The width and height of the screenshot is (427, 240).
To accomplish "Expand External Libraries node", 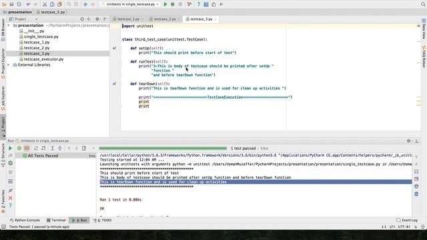I will coord(9,65).
